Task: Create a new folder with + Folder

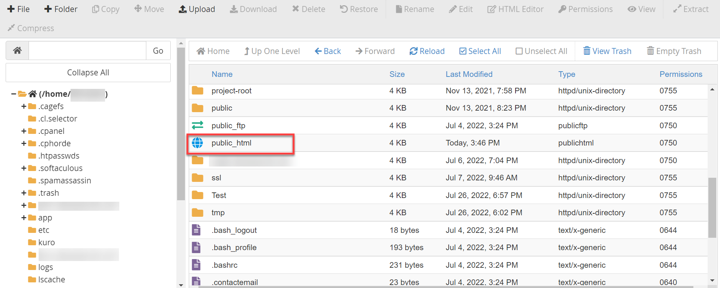Action: coord(61,9)
